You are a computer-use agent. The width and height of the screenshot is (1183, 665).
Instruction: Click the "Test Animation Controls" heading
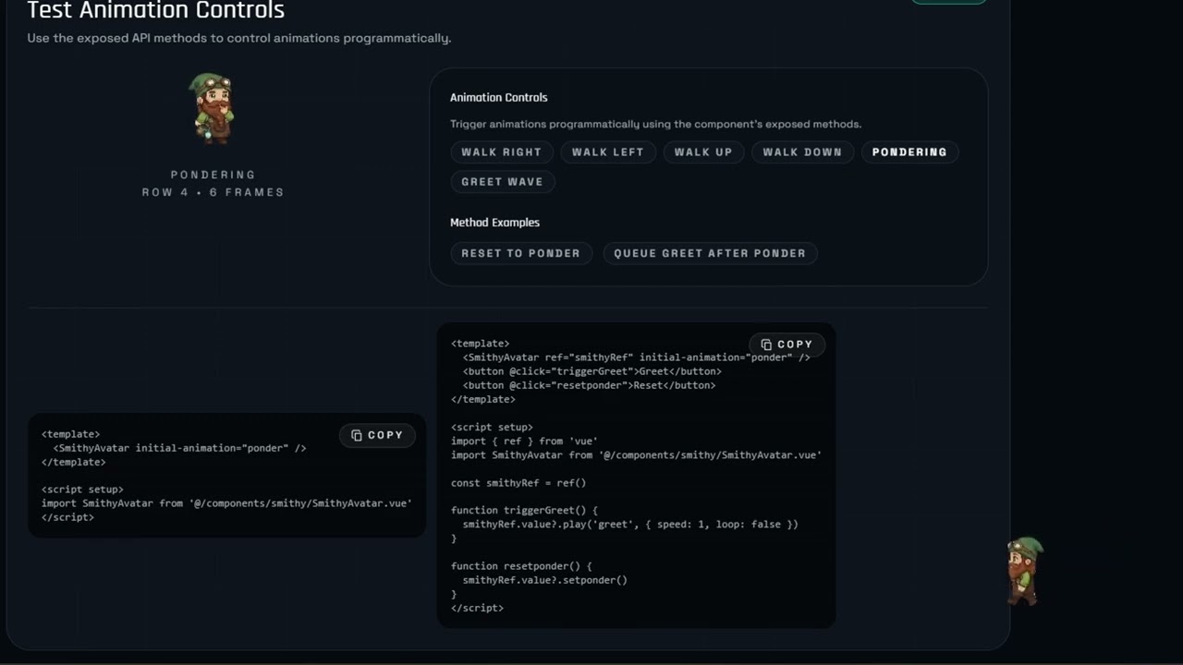click(x=156, y=11)
